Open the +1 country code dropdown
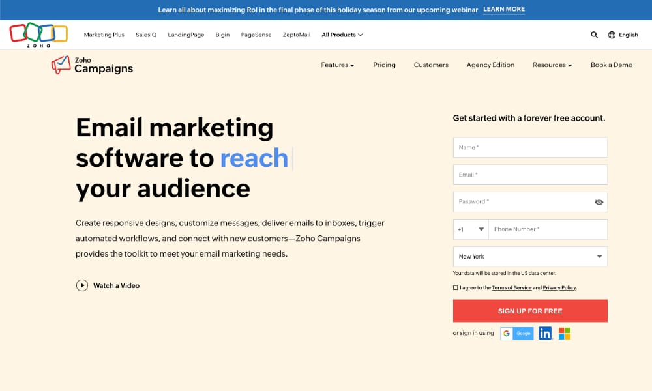Viewport: 652px width, 391px height. (x=471, y=229)
